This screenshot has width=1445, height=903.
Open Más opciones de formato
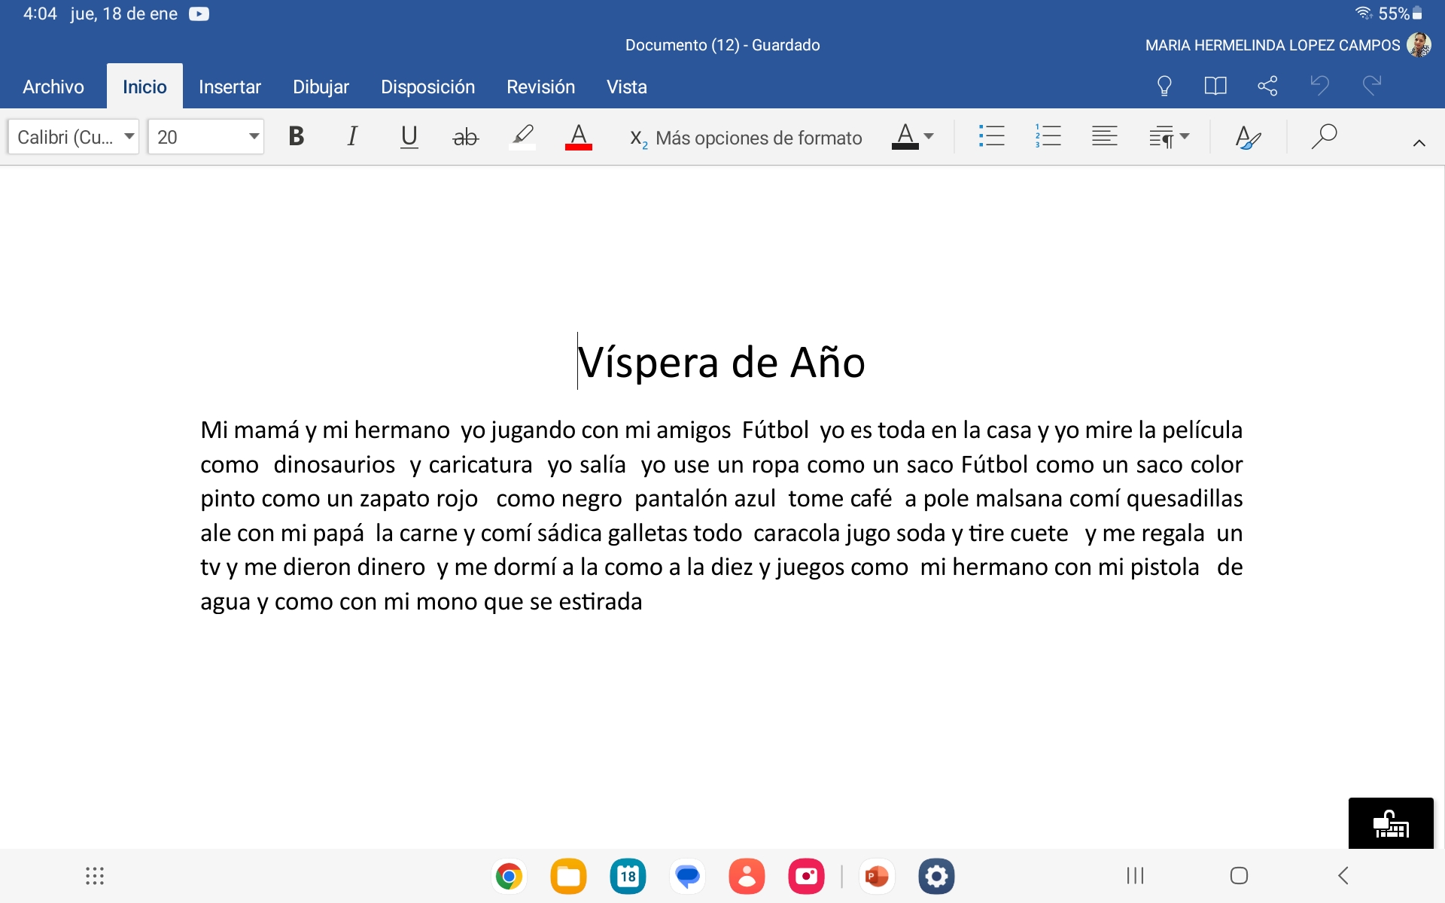tap(757, 138)
